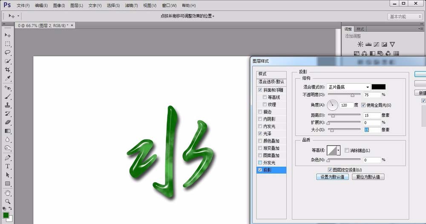Enable the 等高线 sub-option checkbox
Viewport: 426px width, 224px height.
click(265, 97)
